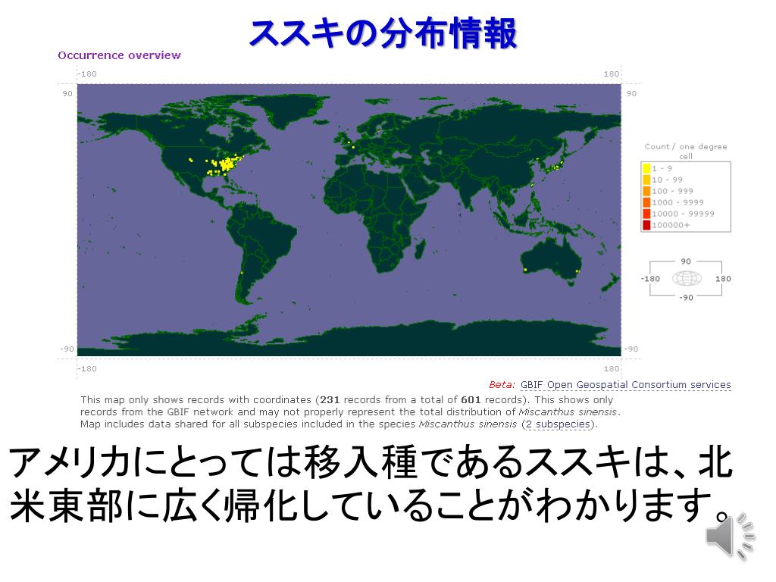Select the 100 - 999 legend swatch
This screenshot has height=582, width=776.
[646, 191]
